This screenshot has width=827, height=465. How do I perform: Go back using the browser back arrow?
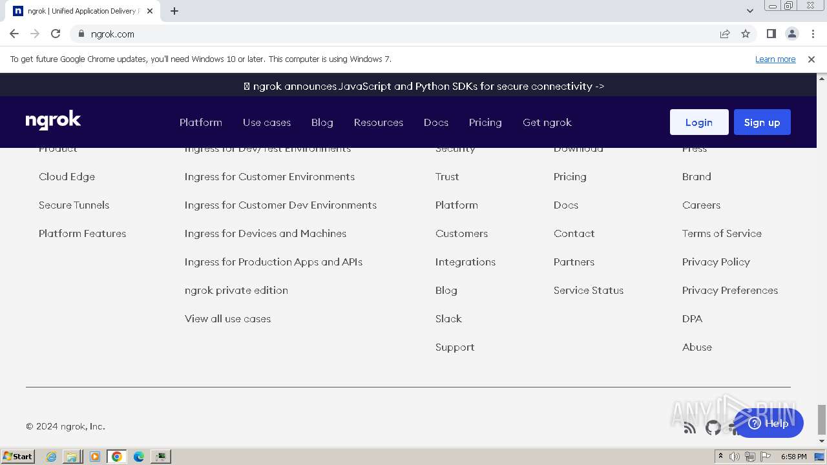(x=14, y=34)
